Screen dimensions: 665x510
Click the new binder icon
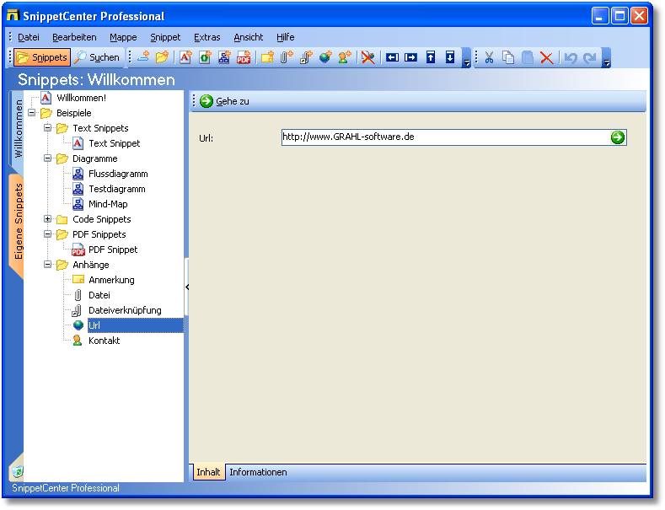(x=143, y=56)
